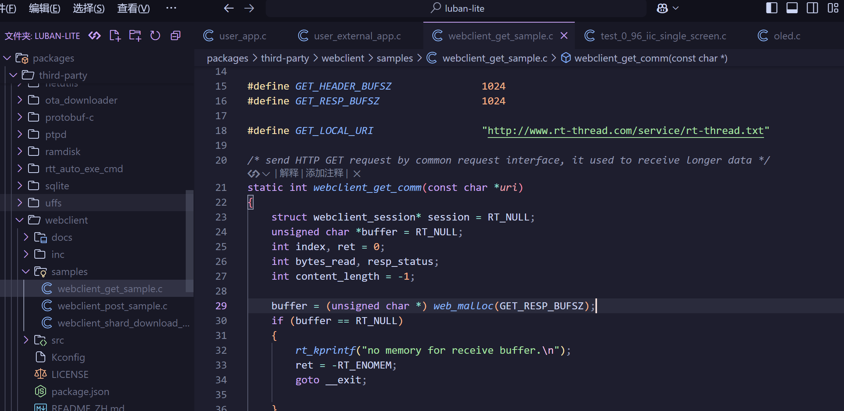Expand the uffs folder
Viewport: 844px width, 411px height.
point(20,203)
